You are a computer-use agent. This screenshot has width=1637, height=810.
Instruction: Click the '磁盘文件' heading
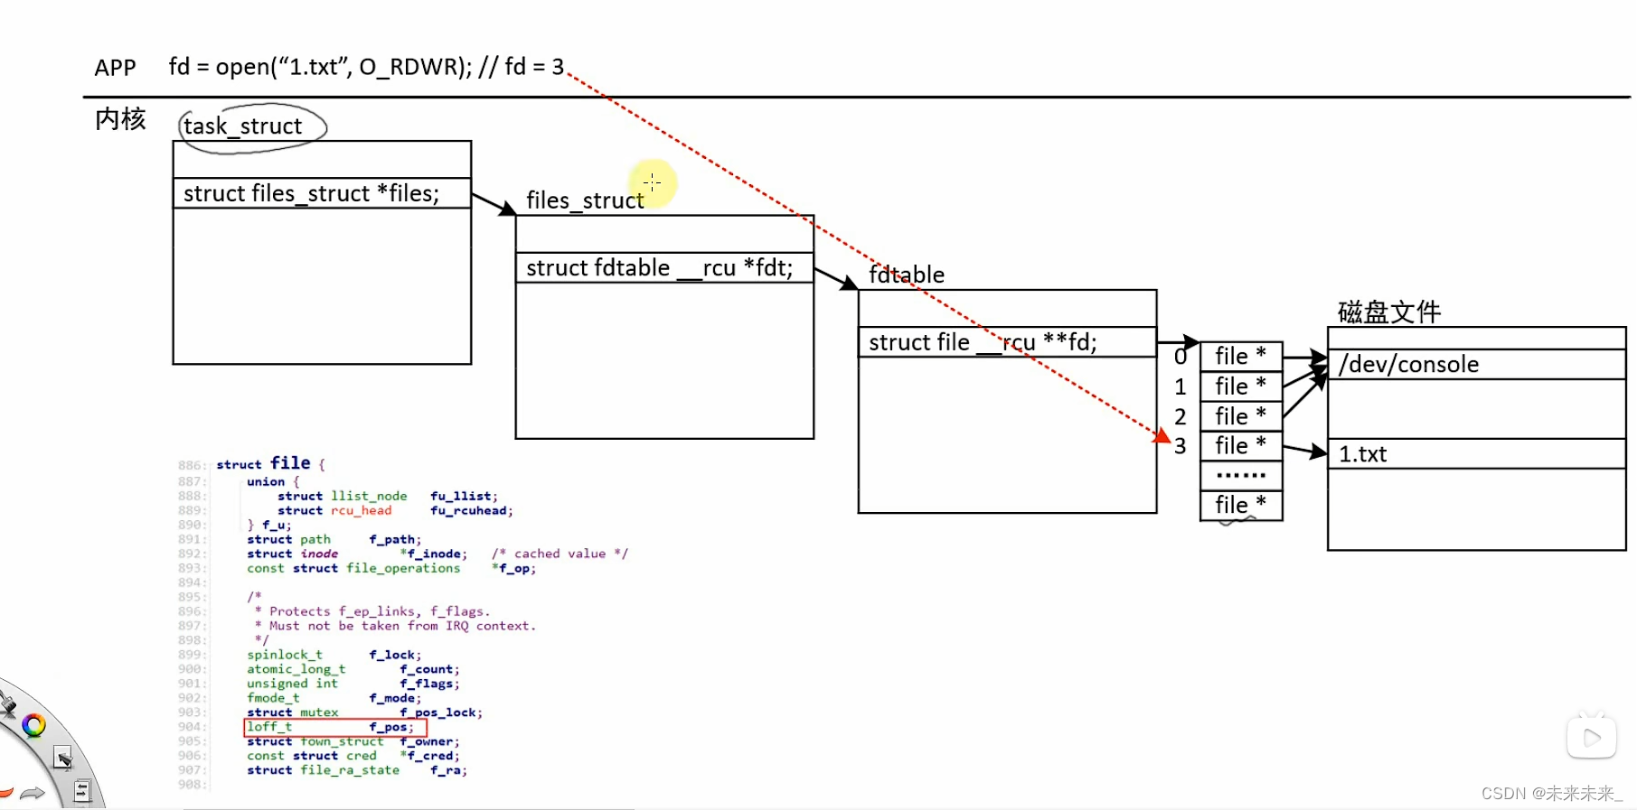click(1389, 312)
